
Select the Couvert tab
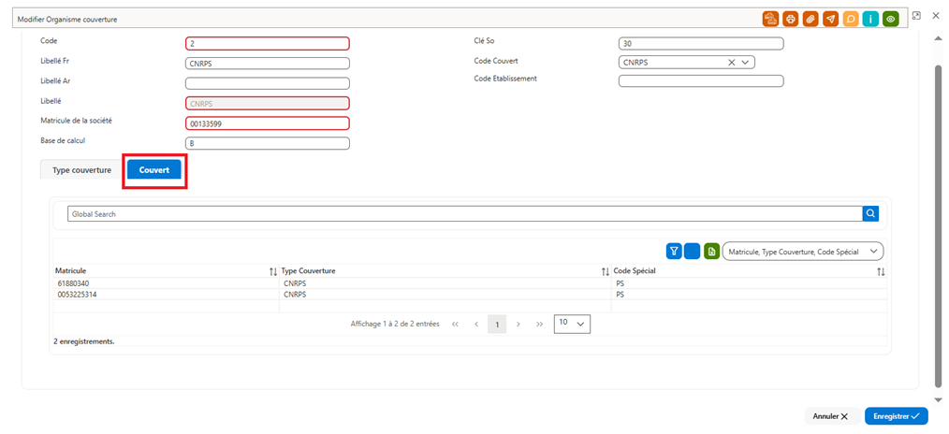point(154,170)
